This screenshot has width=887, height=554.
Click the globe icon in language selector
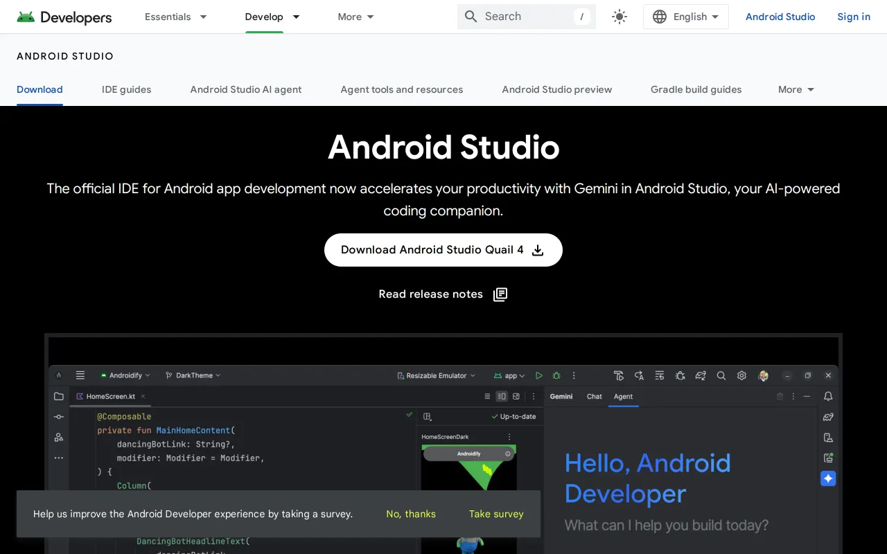coord(660,17)
